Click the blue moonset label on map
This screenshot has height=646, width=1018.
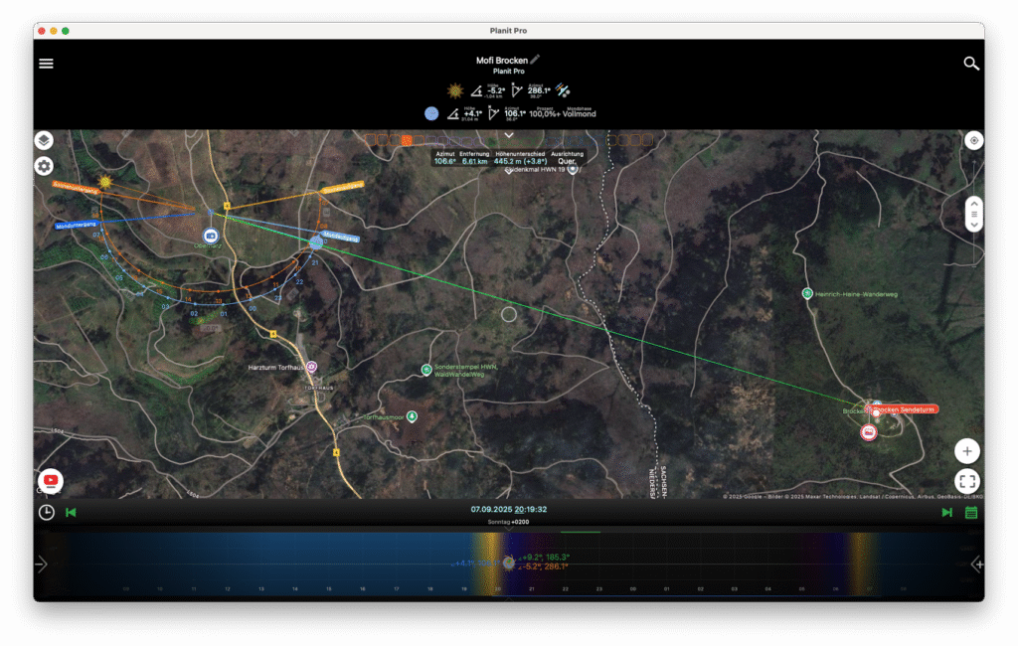[x=76, y=225]
